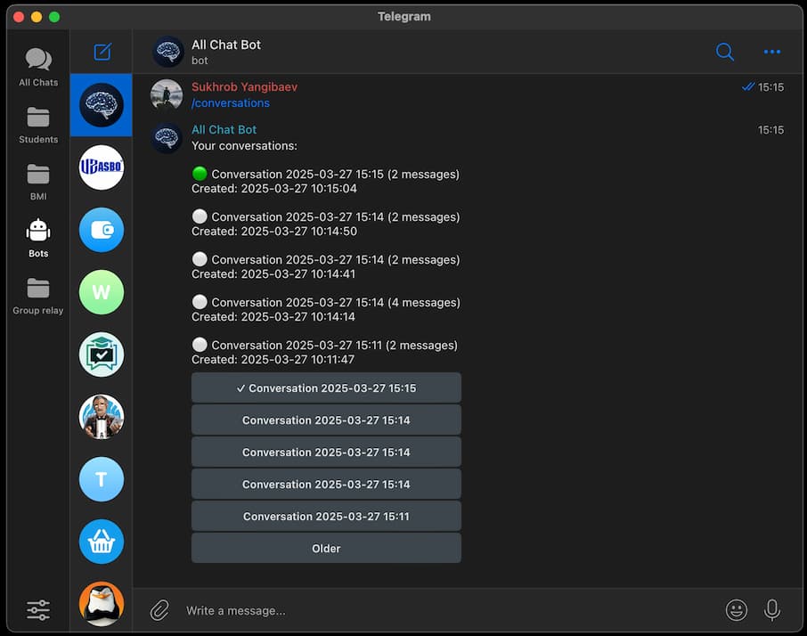Viewport: 807px width, 636px height.
Task: Select the brain avatar chat in list
Action: tap(101, 105)
